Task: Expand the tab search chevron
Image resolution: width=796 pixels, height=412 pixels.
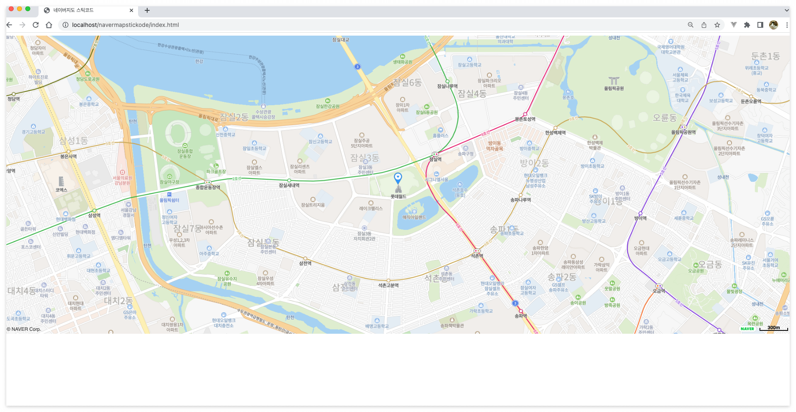Action: tap(786, 10)
